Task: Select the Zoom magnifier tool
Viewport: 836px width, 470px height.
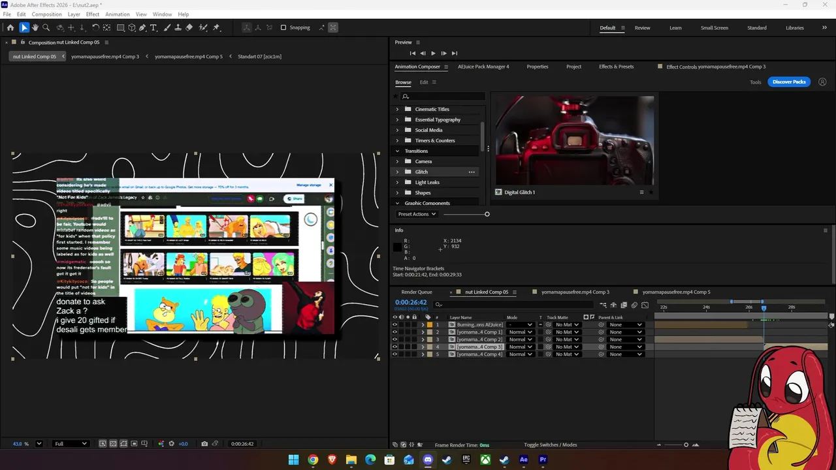Action: (x=46, y=27)
